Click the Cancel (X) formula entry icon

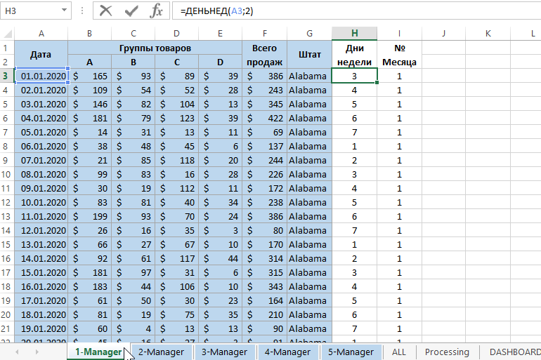point(106,11)
